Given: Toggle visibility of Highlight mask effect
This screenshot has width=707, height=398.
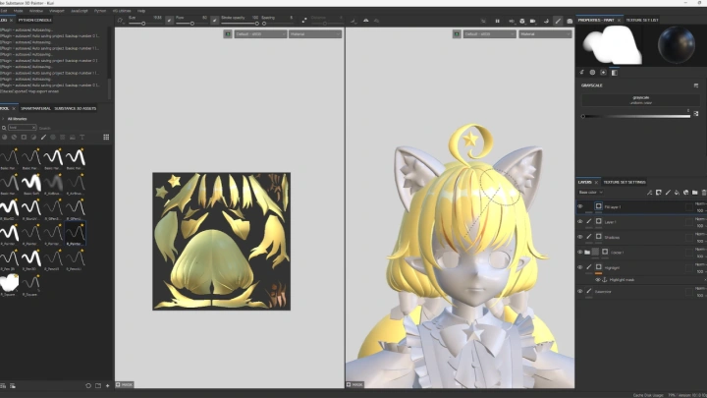Looking at the screenshot, I should (598, 280).
